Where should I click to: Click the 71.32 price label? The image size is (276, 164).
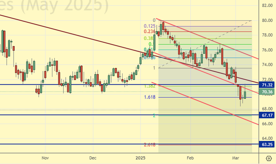pos(267,85)
